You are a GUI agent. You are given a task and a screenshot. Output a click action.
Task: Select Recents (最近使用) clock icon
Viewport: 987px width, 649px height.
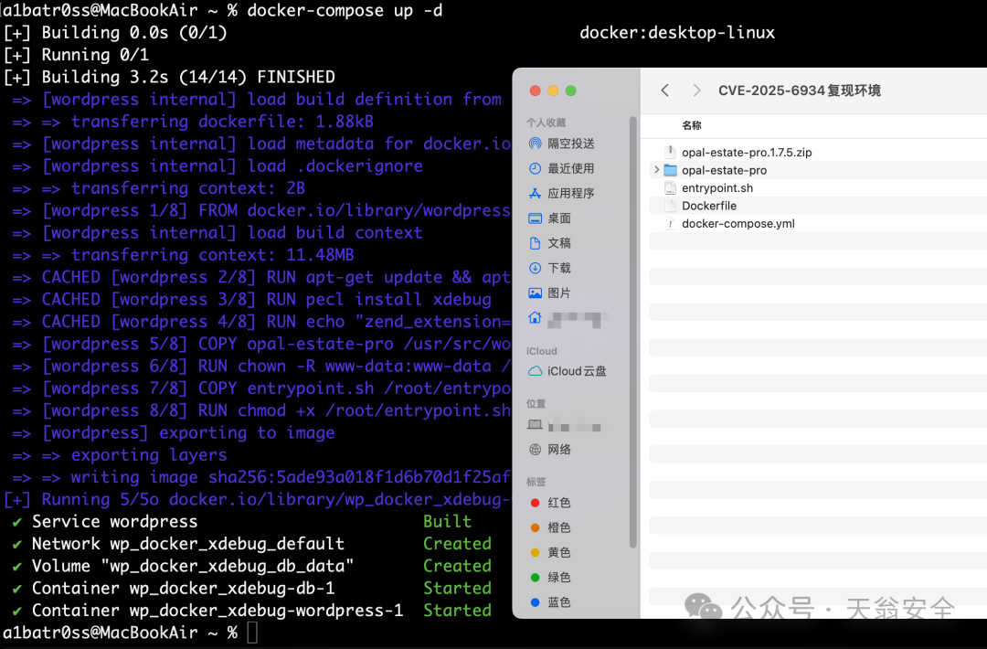[x=535, y=168]
